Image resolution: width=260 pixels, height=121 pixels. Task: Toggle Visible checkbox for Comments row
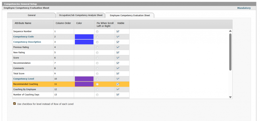[118, 68]
